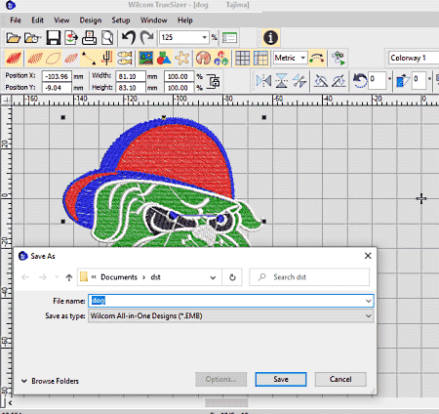
Task: Toggle show connectors
Action: coord(89,59)
